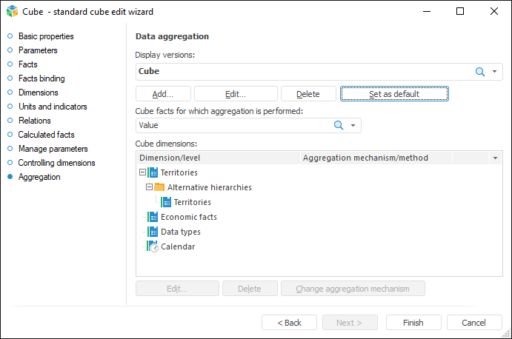Screen dimensions: 512x339
Task: Click the Economic facts dimension icon
Action: tap(153, 217)
